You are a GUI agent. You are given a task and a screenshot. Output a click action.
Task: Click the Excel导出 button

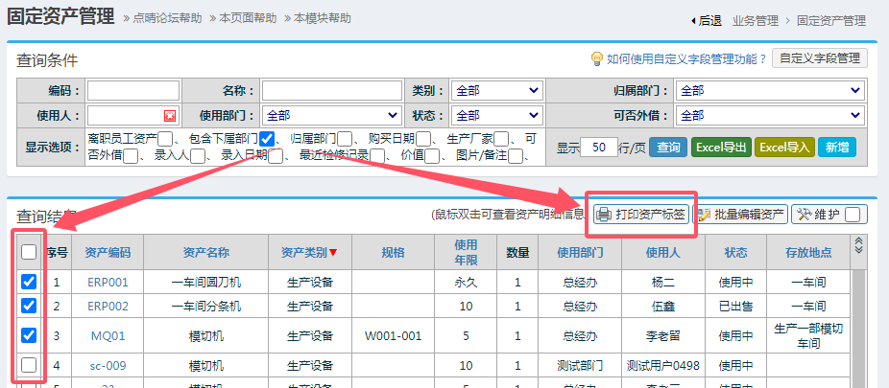[x=721, y=148]
